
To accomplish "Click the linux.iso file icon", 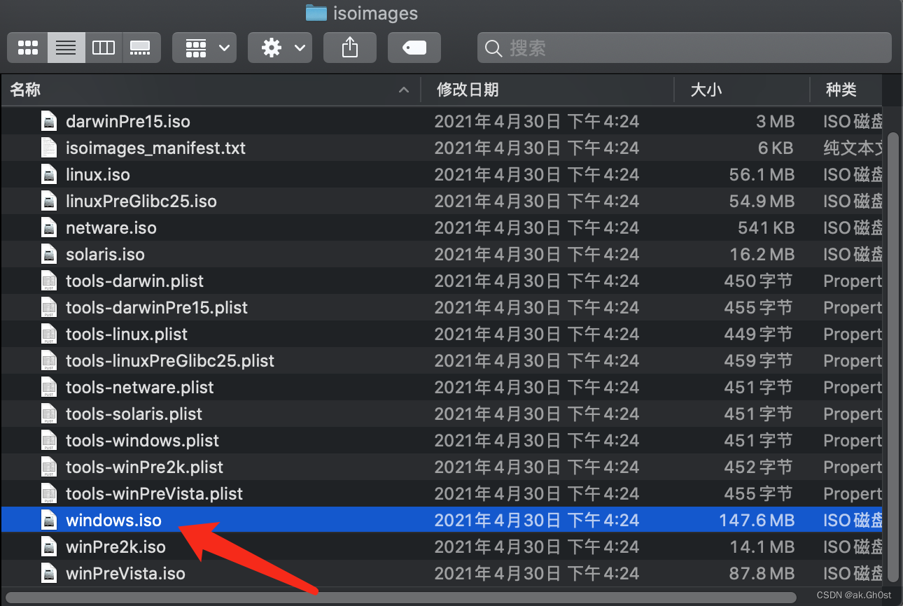I will (48, 174).
